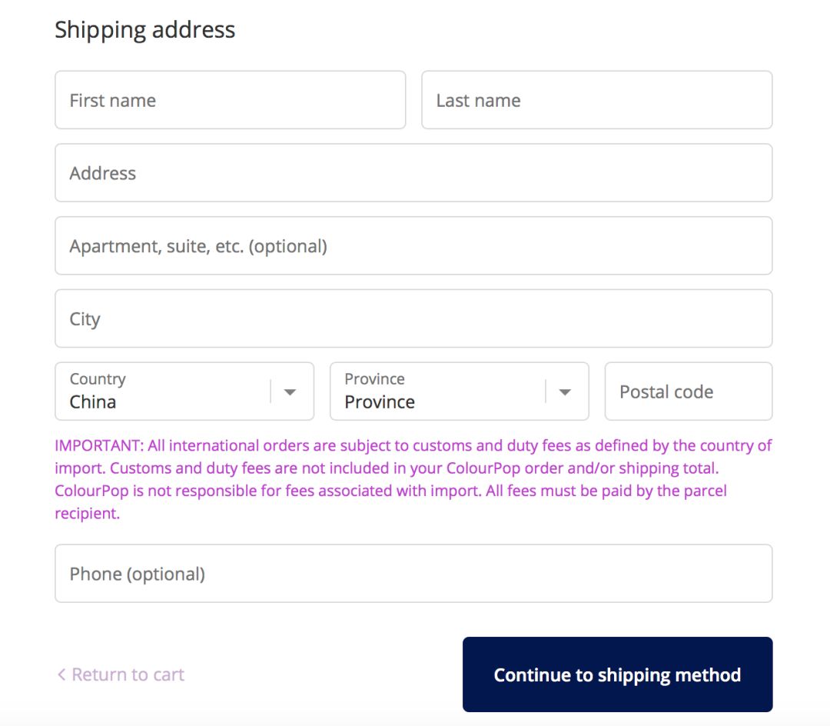
Task: Follow the Return to cart link
Action: (128, 674)
